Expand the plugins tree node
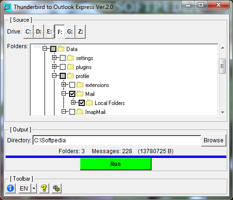Image resolution: width=233 pixels, height=200 pixels. point(54,67)
